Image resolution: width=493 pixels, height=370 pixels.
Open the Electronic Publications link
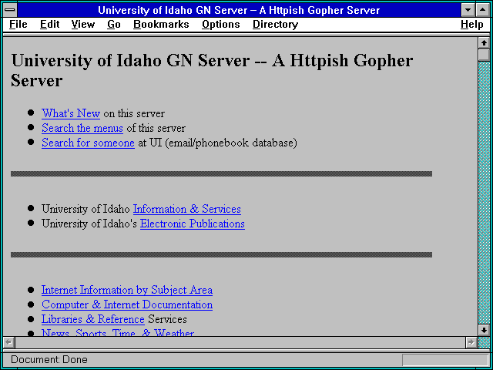(192, 224)
